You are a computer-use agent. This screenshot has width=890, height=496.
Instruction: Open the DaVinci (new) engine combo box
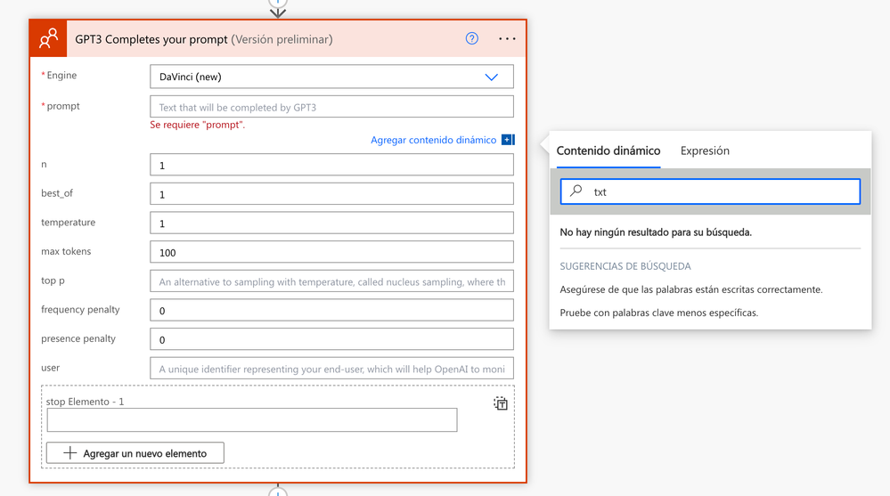pyautogui.click(x=331, y=77)
